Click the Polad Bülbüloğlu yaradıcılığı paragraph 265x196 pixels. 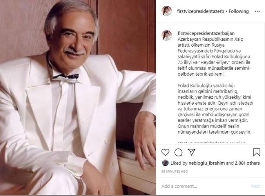tap(215, 109)
